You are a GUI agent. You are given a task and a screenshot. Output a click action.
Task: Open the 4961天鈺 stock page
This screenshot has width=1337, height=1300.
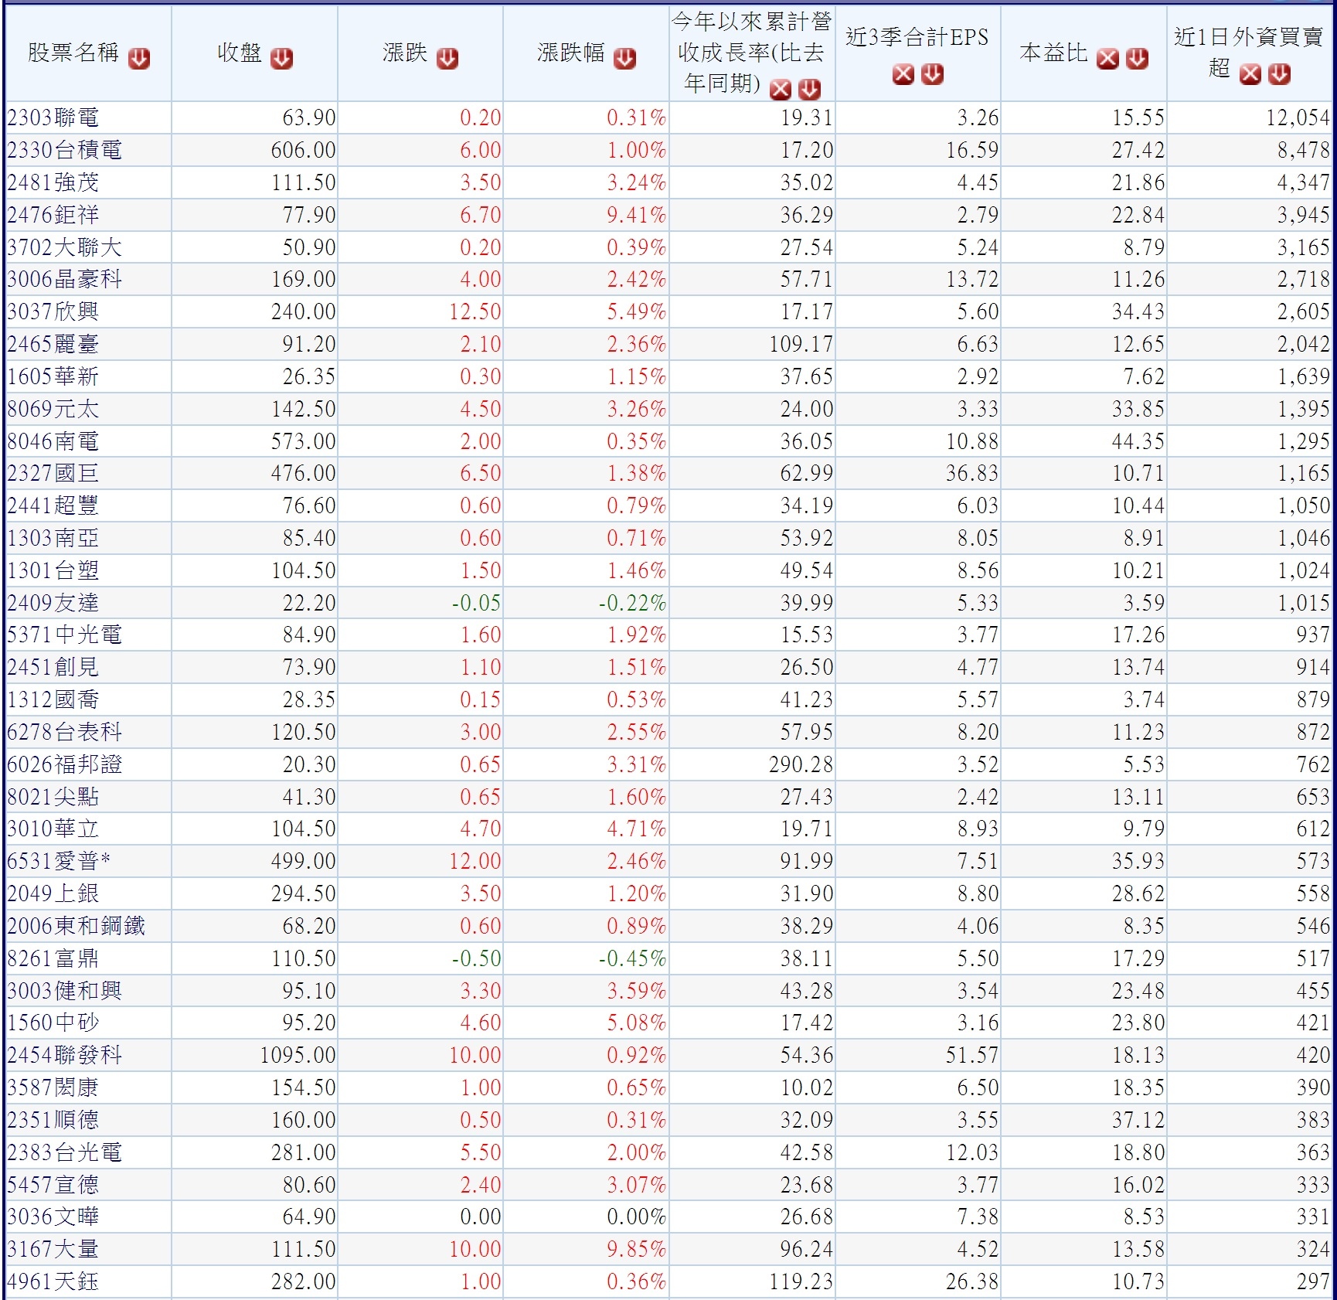tap(53, 1281)
